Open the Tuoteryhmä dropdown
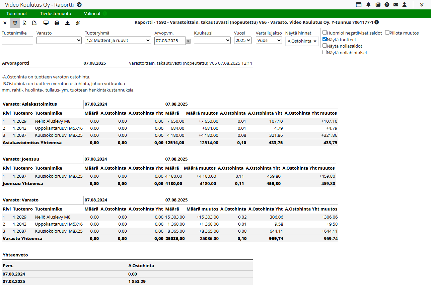431x295 pixels. (118, 41)
